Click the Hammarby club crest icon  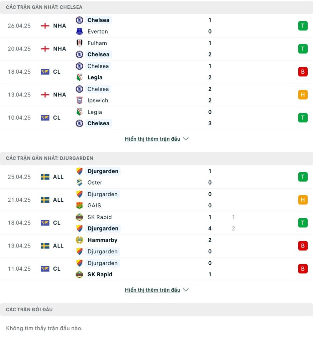coord(79,240)
